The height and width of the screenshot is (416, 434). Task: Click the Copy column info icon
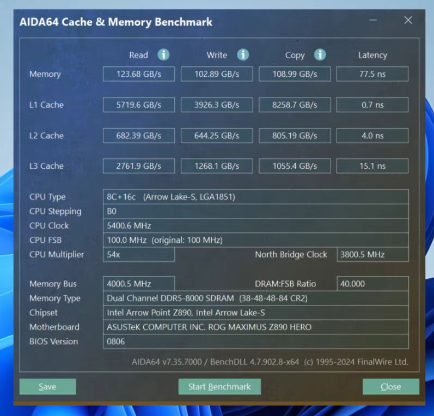pos(320,55)
